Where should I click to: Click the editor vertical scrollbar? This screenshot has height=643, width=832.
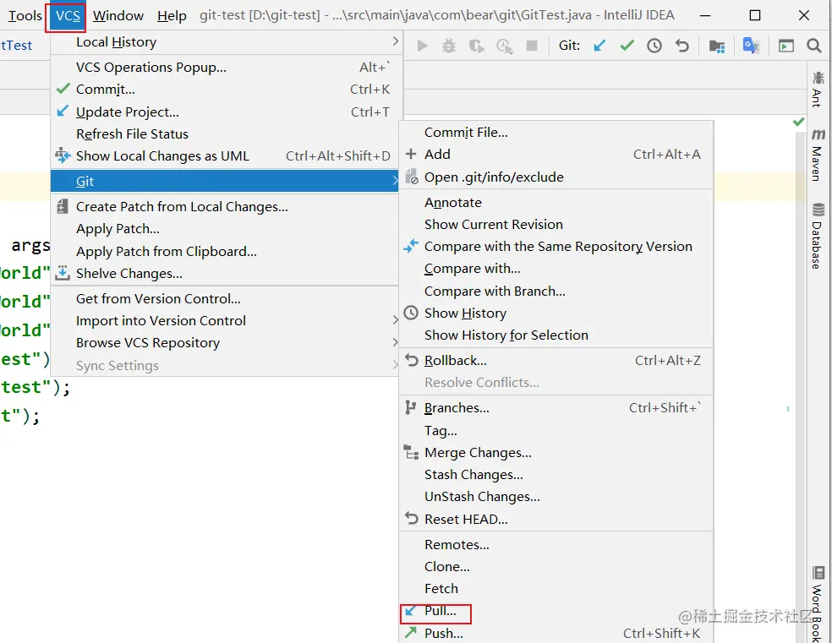tap(801, 385)
